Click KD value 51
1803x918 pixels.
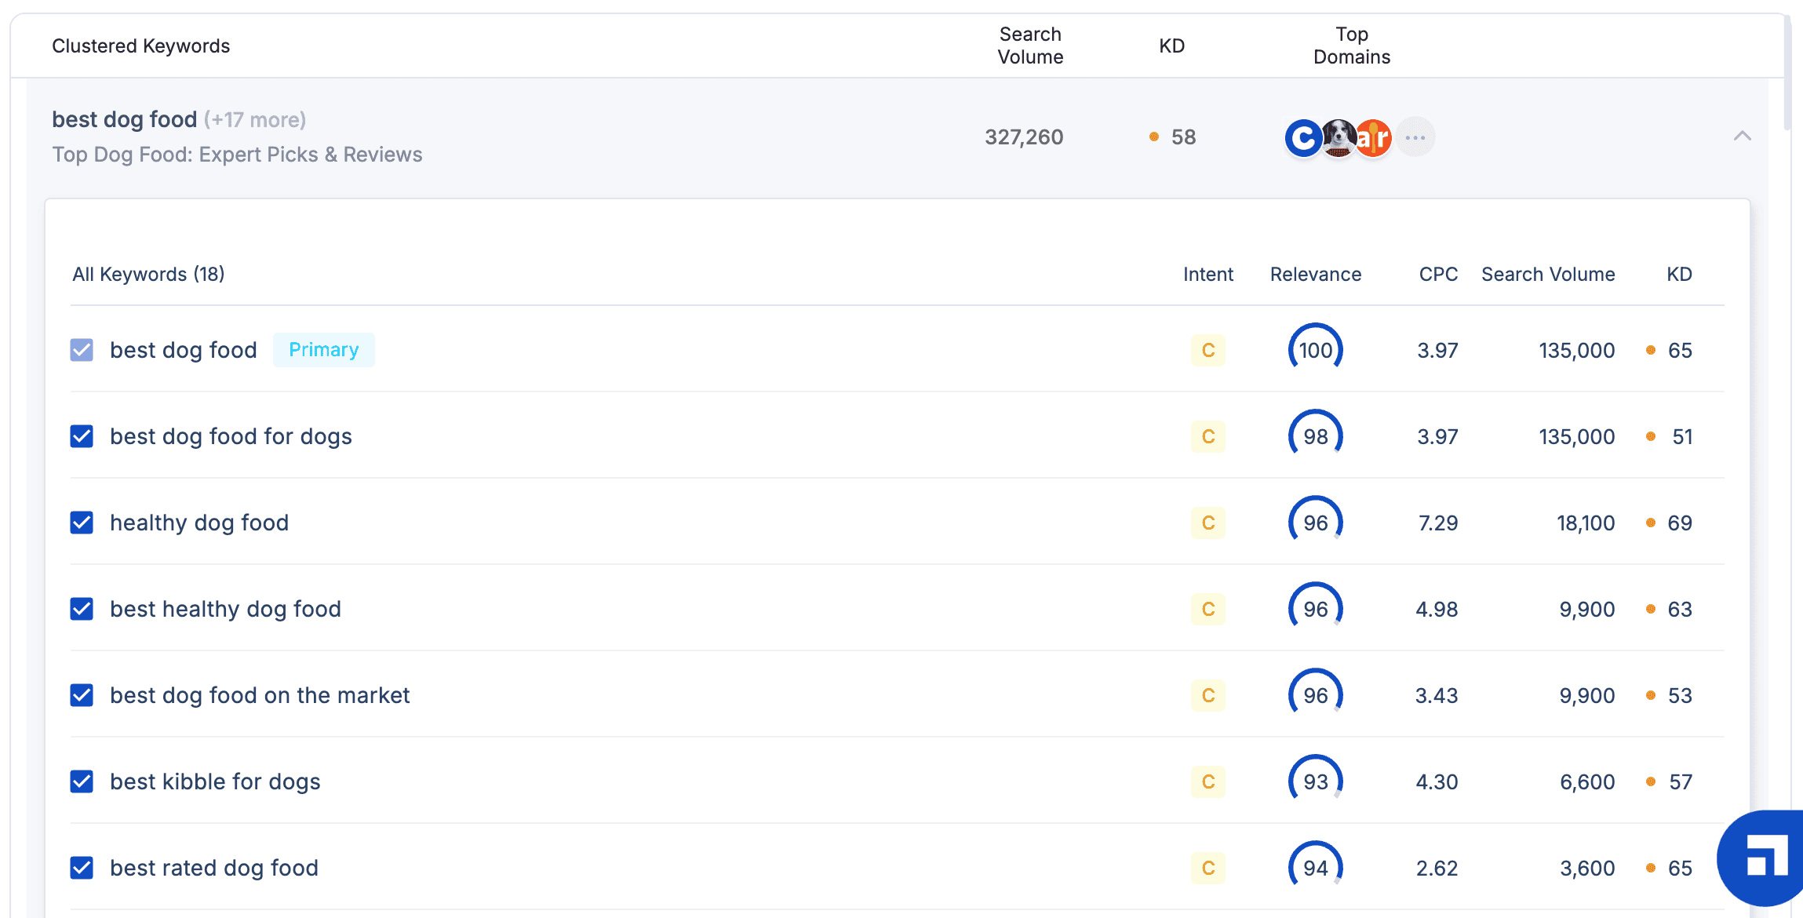1682,437
